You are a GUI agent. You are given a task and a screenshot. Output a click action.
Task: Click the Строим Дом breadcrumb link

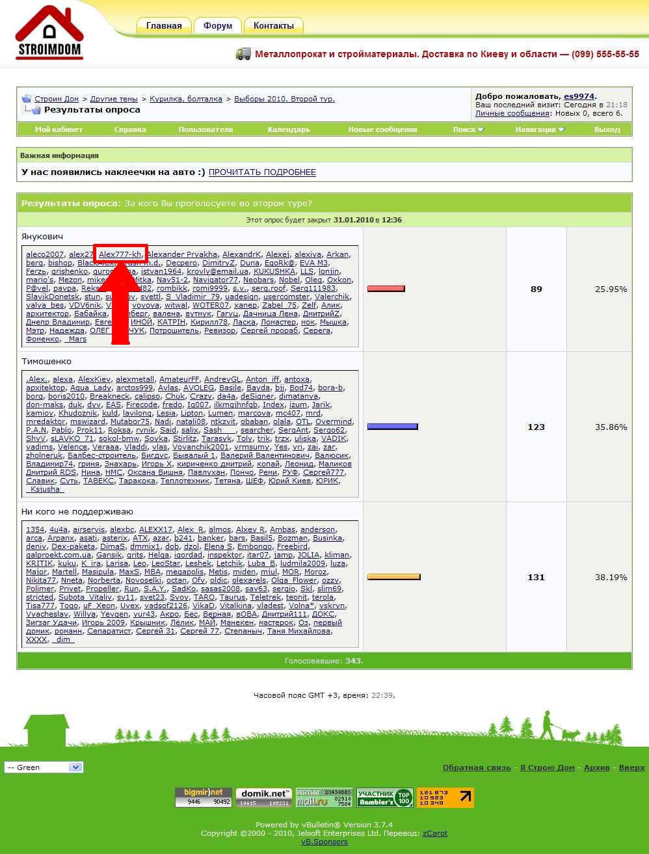57,99
